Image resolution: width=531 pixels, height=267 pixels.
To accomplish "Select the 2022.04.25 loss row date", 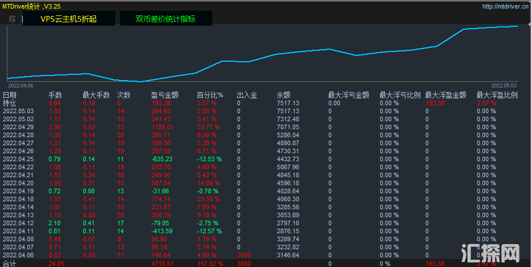I will pos(18,158).
